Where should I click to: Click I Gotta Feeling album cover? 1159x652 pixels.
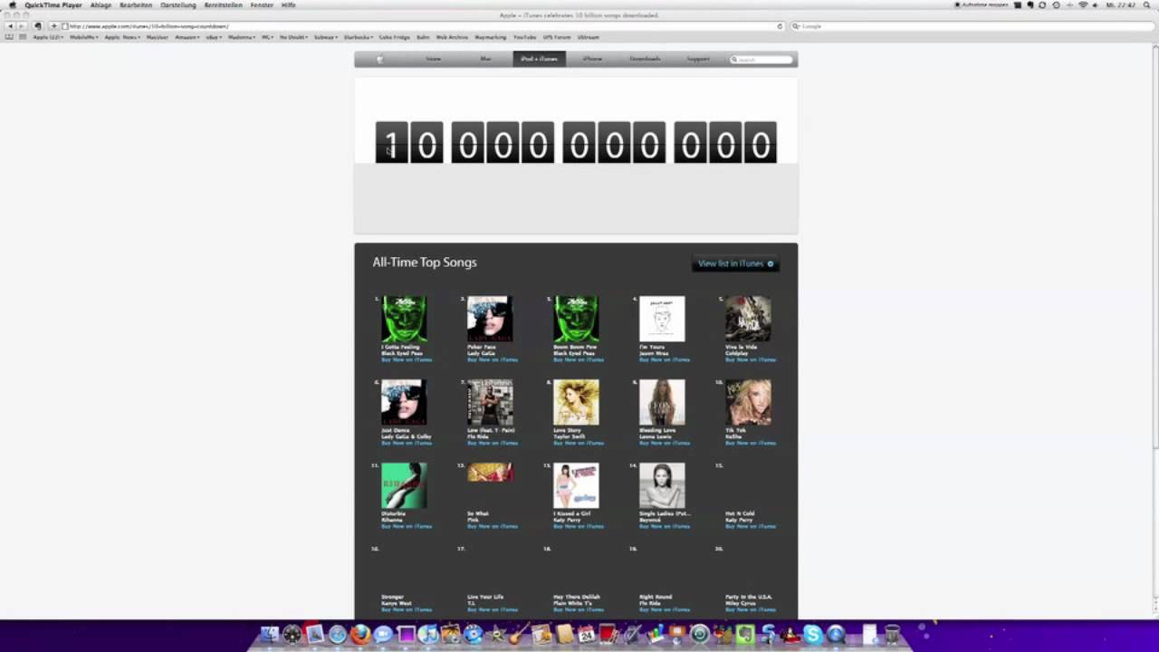(x=404, y=319)
